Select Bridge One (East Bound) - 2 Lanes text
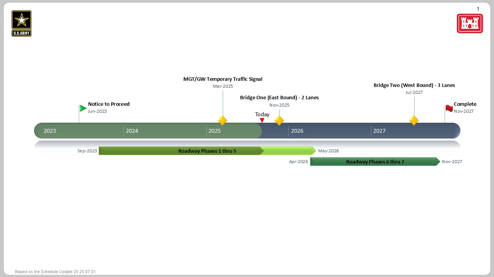The width and height of the screenshot is (494, 277). point(279,97)
